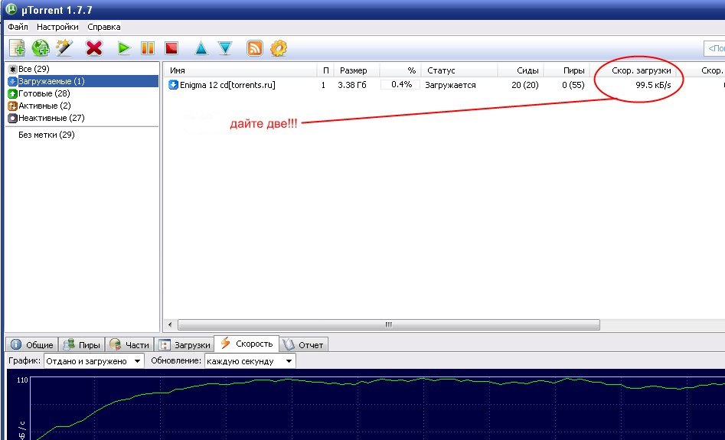Open the Справка menu
Image resolution: width=725 pixels, height=440 pixels.
[104, 27]
